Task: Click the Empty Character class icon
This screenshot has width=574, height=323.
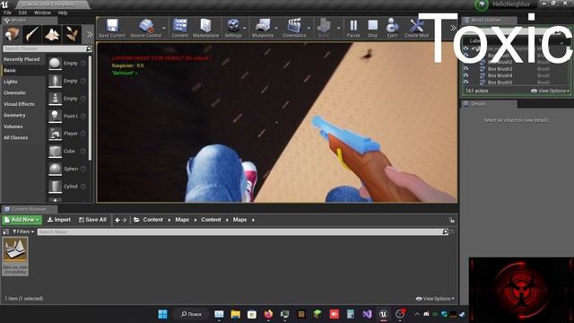Action: tap(55, 81)
